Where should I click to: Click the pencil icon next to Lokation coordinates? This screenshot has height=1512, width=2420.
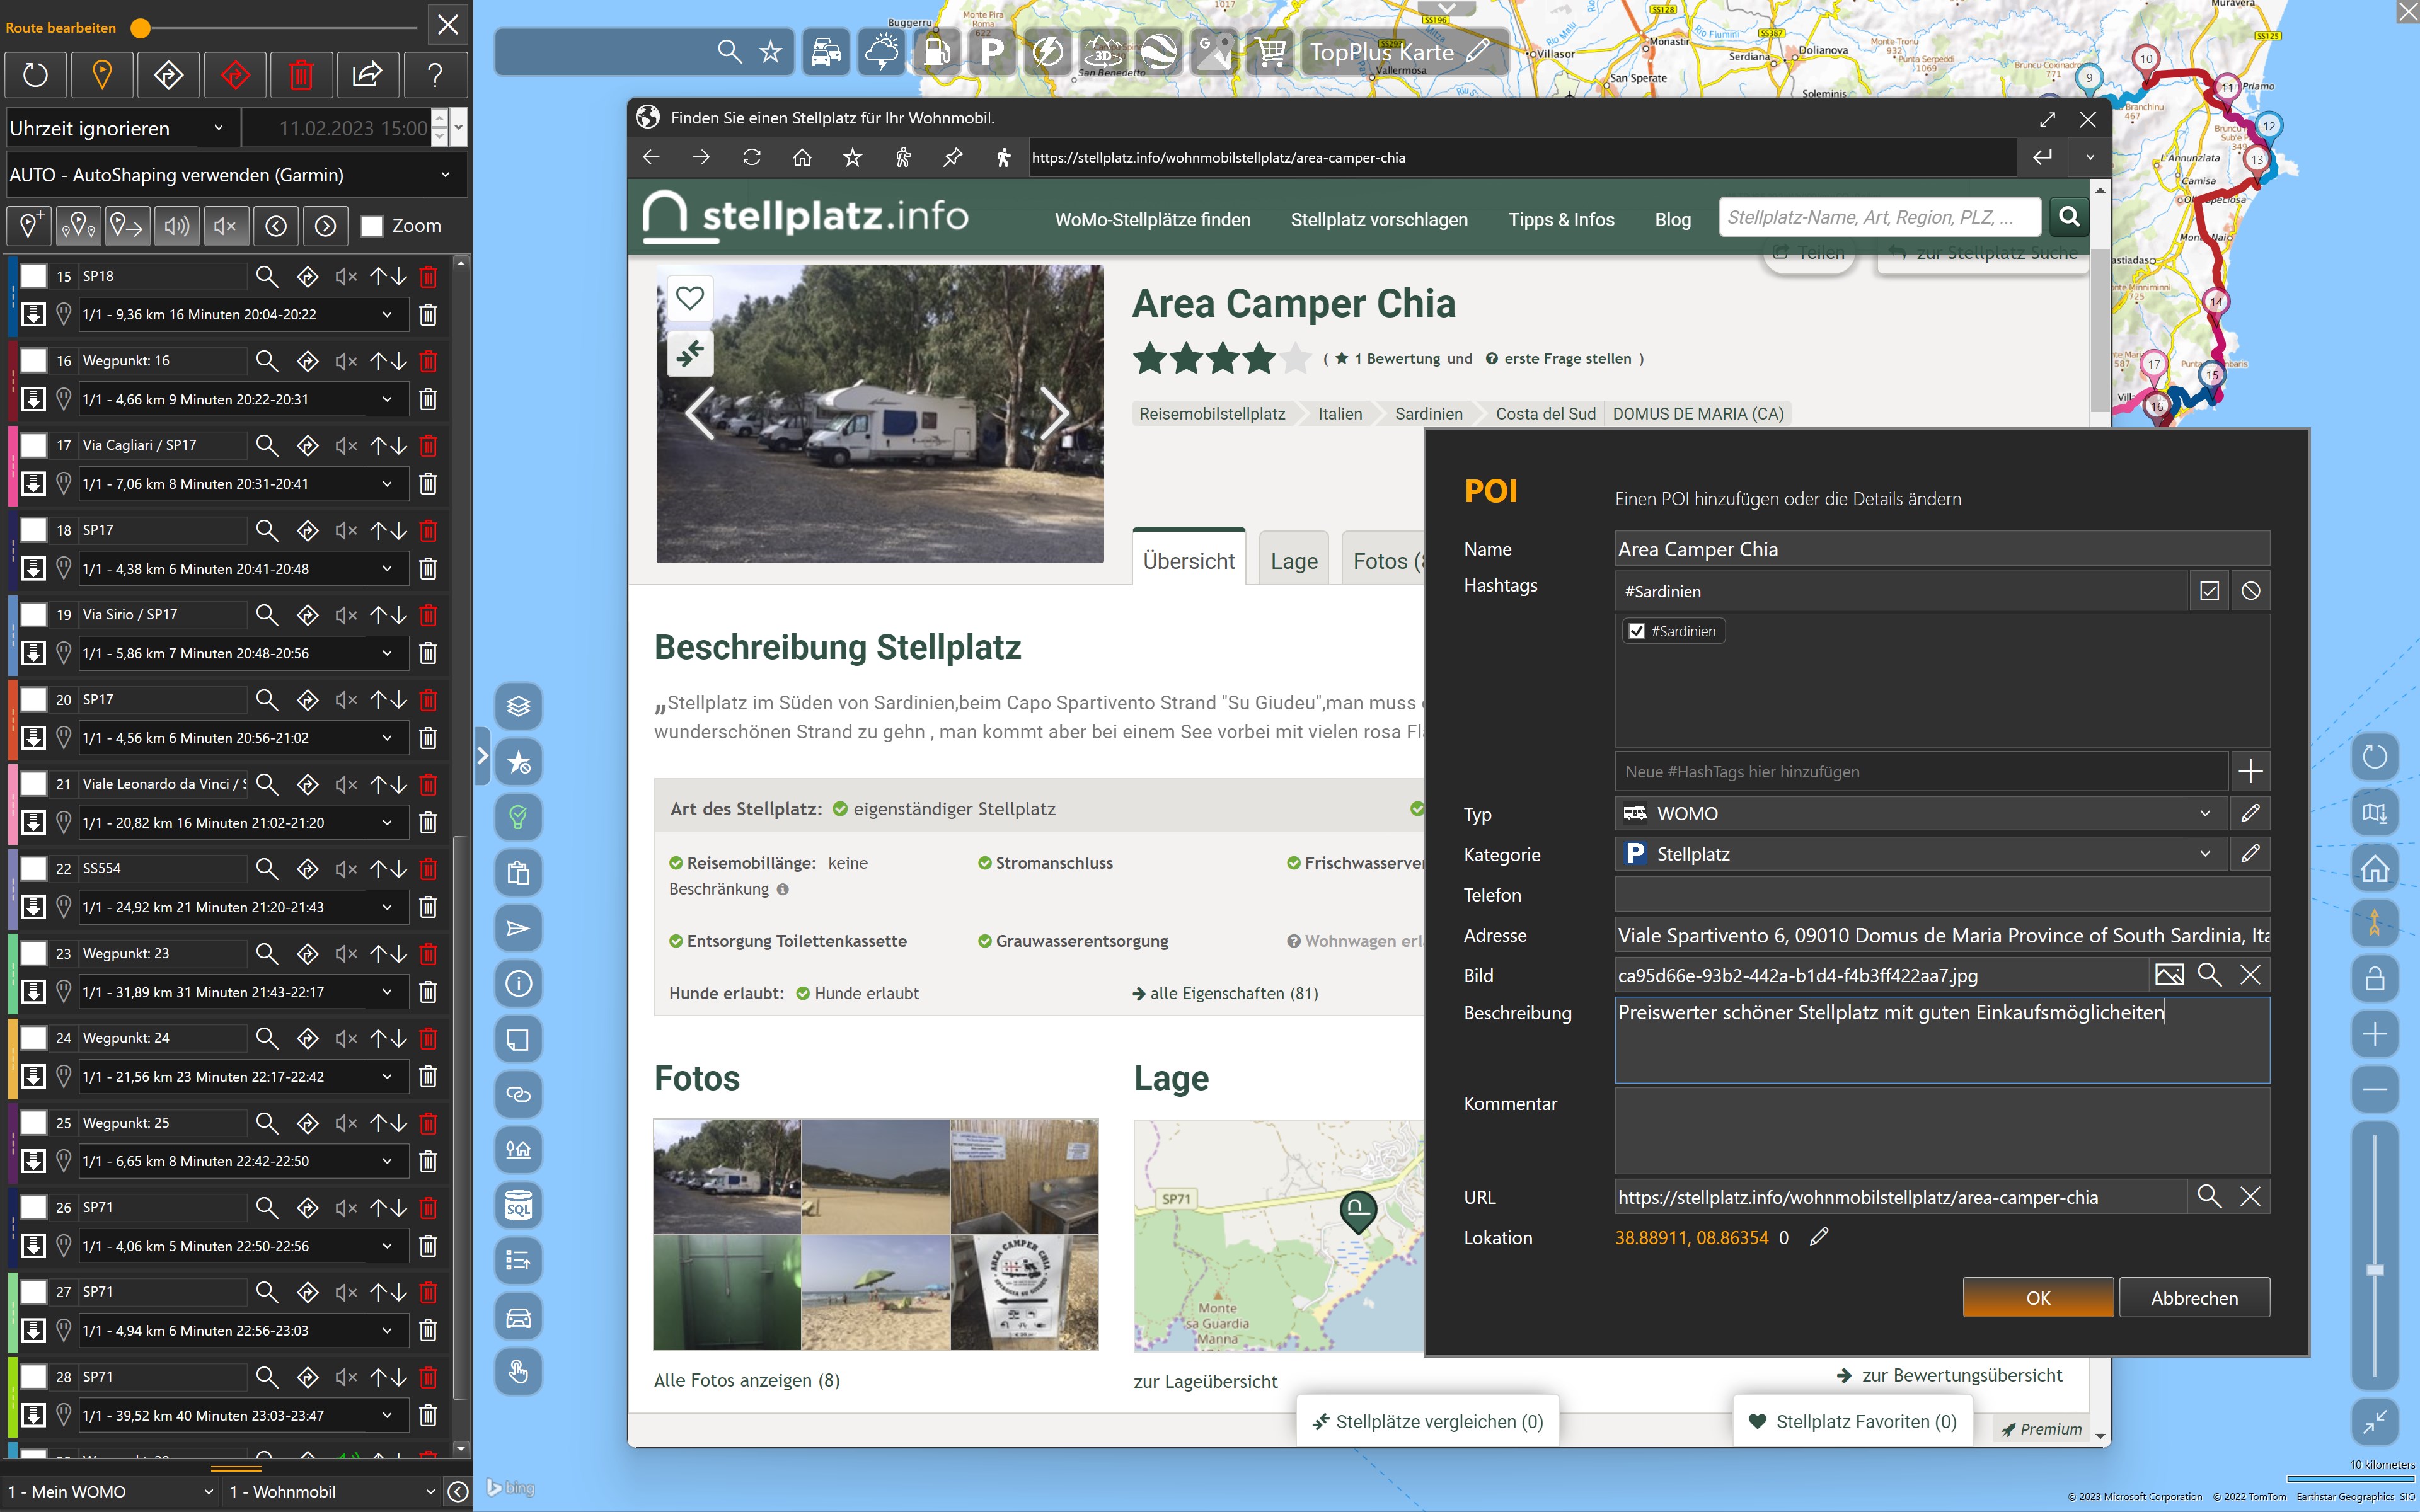tap(1819, 1237)
